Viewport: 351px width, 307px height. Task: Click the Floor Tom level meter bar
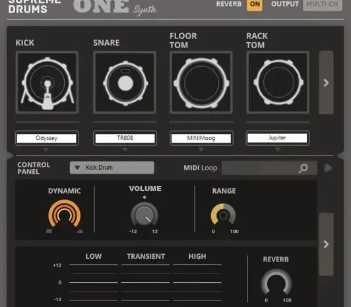coord(201,122)
